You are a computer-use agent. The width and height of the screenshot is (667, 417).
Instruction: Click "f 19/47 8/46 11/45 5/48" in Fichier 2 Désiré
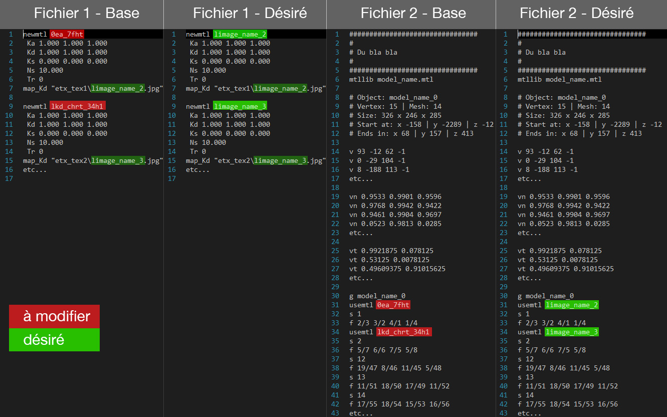point(564,368)
